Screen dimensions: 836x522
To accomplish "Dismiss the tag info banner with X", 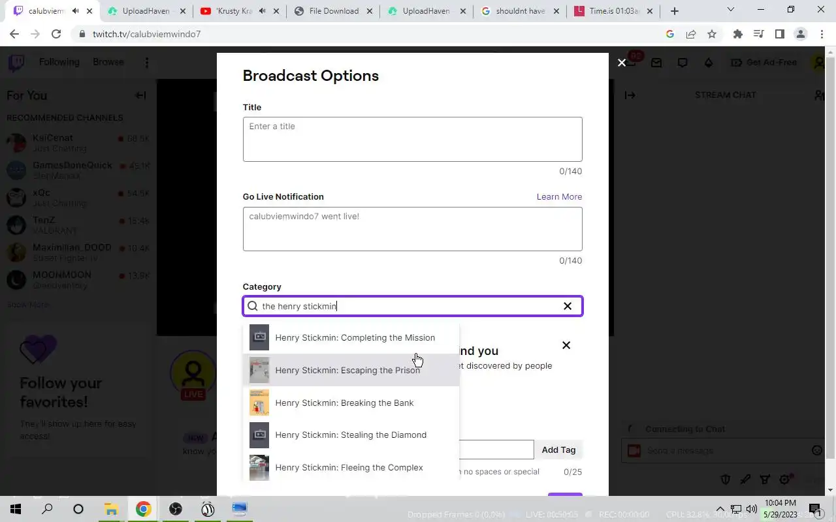I will tap(566, 345).
